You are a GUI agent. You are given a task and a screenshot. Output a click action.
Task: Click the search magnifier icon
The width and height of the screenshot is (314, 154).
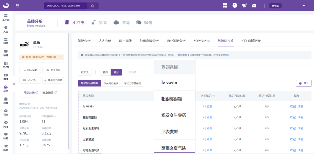click(x=92, y=6)
